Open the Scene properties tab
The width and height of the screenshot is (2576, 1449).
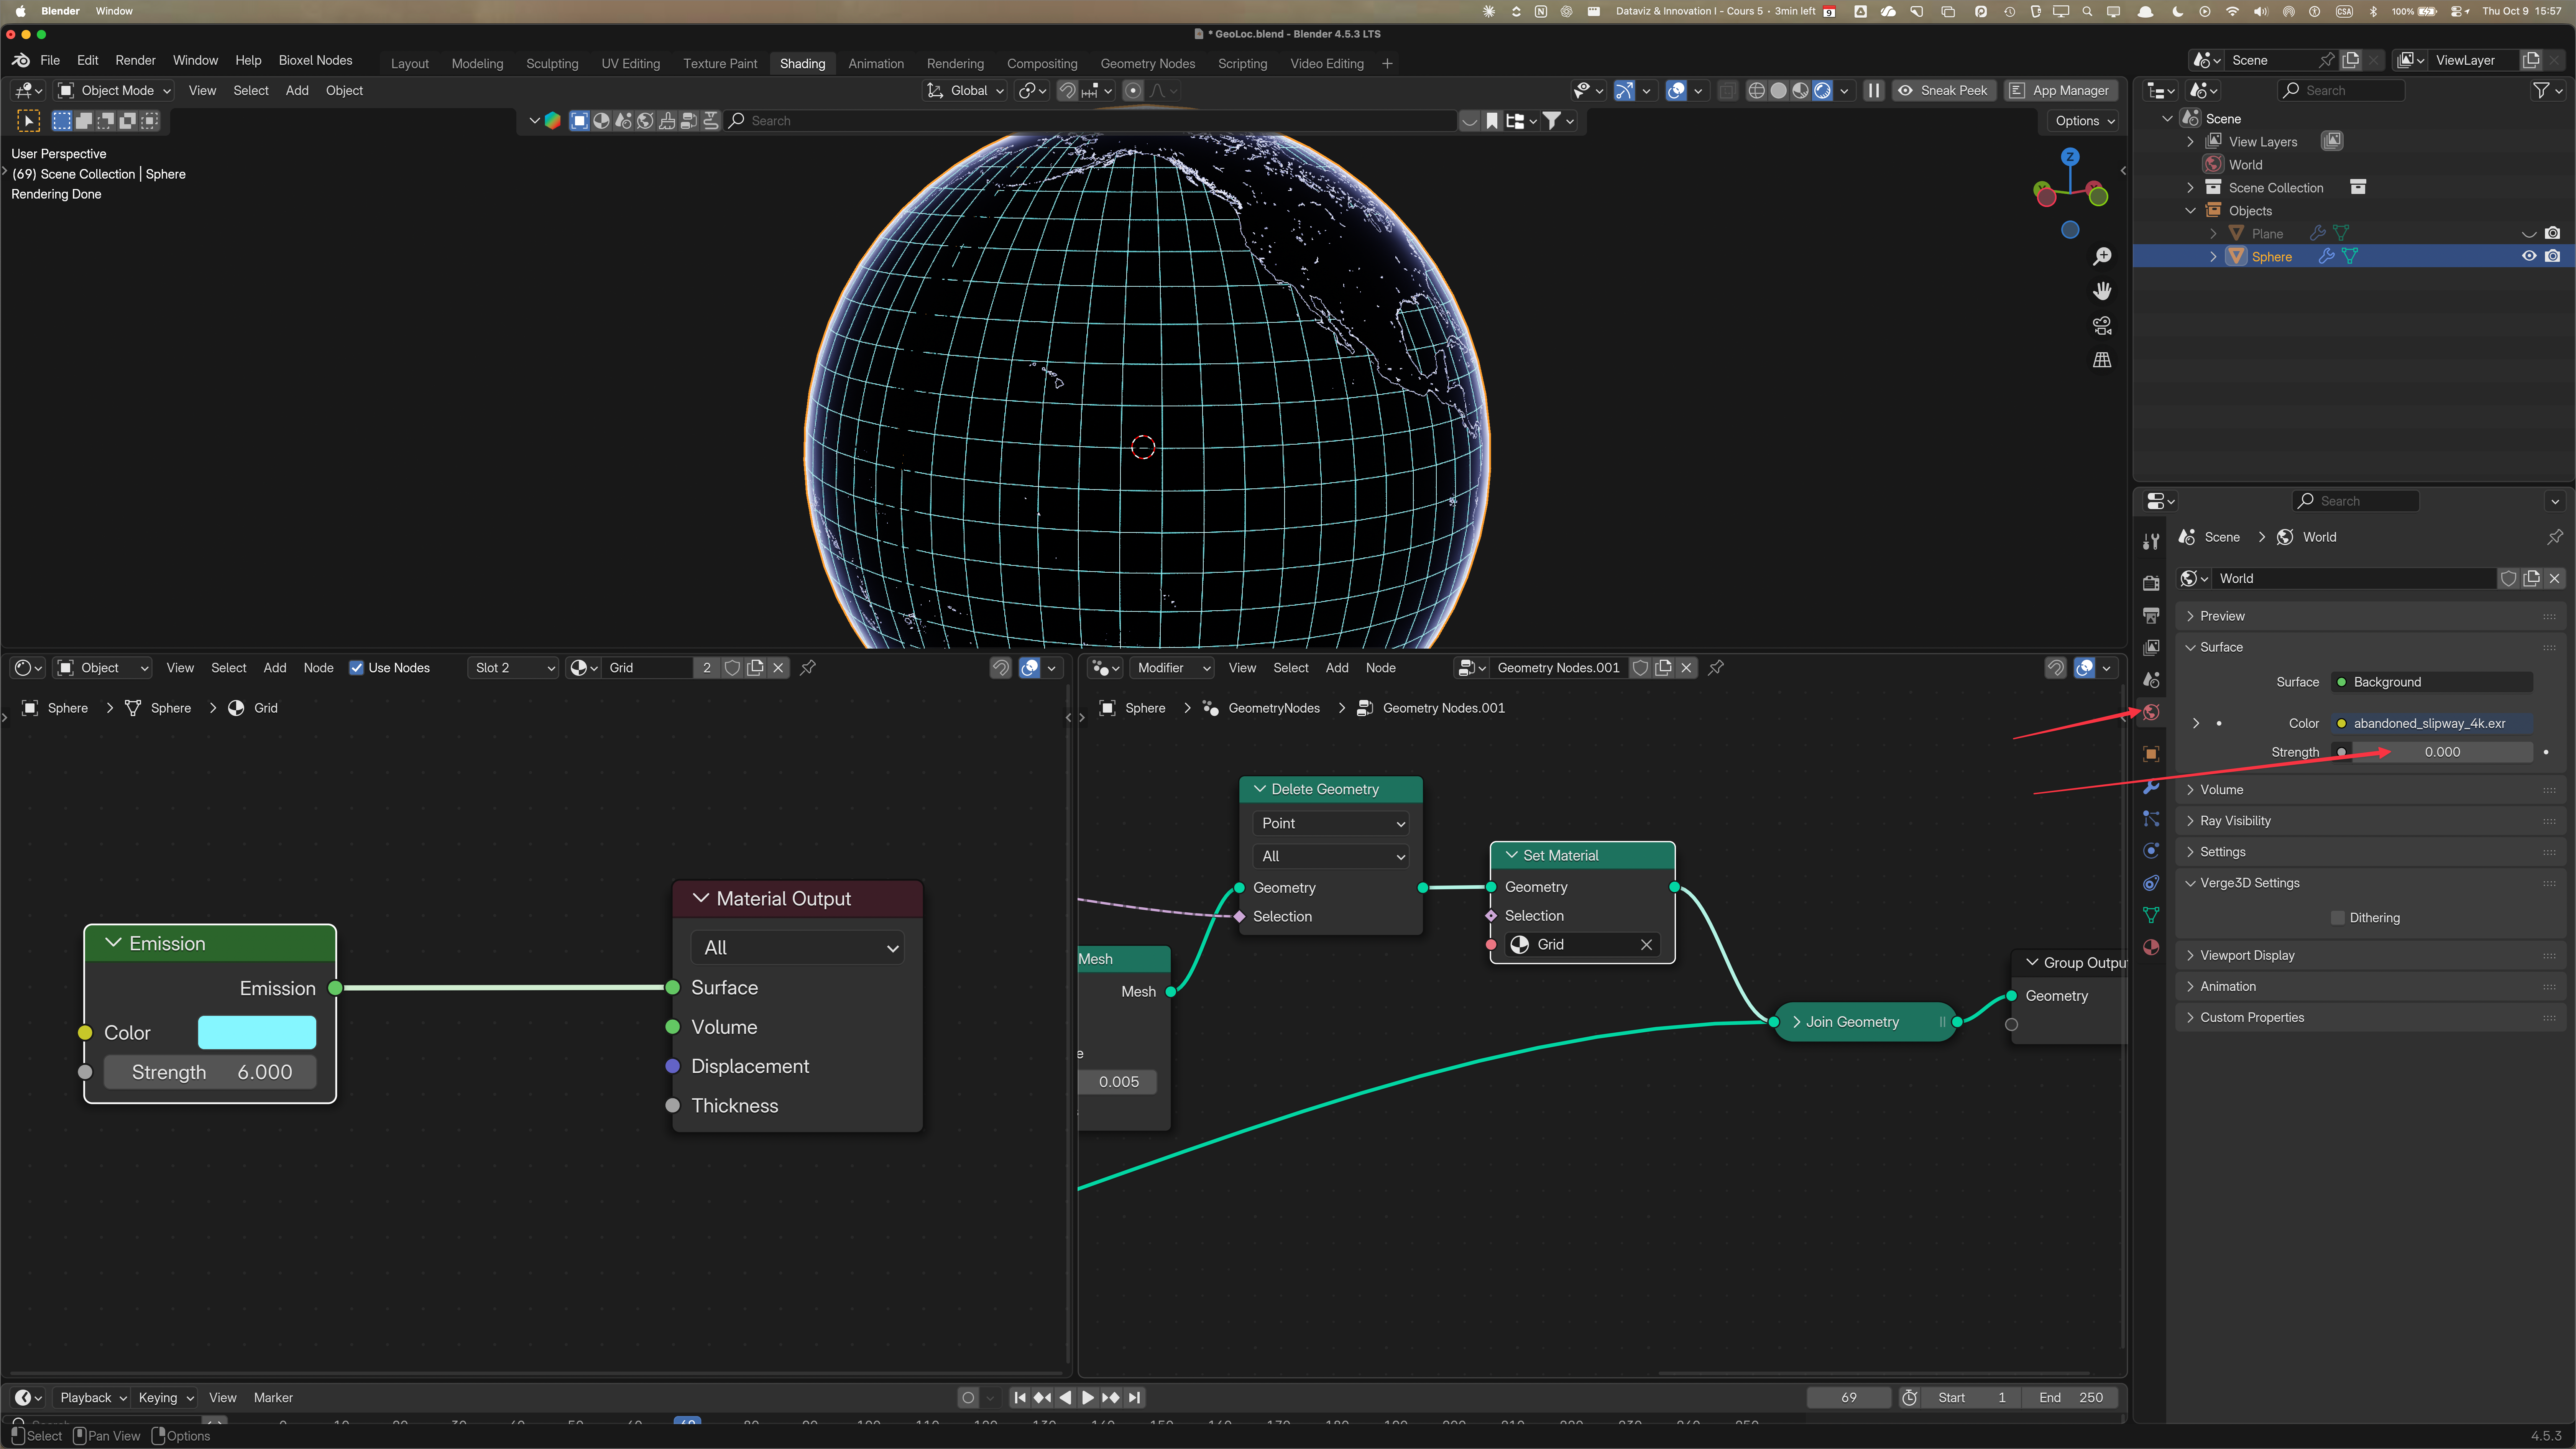click(x=2151, y=680)
